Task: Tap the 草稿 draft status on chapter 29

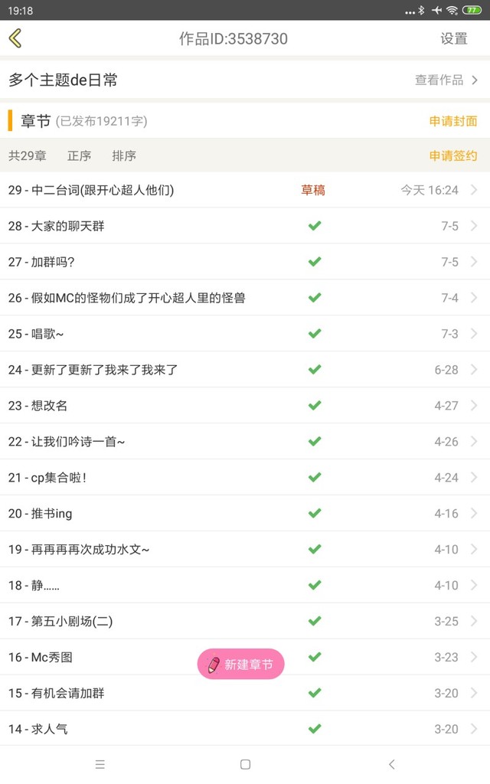Action: (x=313, y=190)
